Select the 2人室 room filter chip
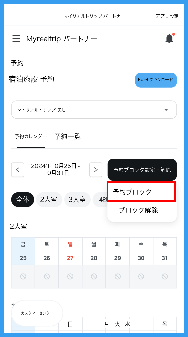This screenshot has width=188, height=337. [49, 200]
